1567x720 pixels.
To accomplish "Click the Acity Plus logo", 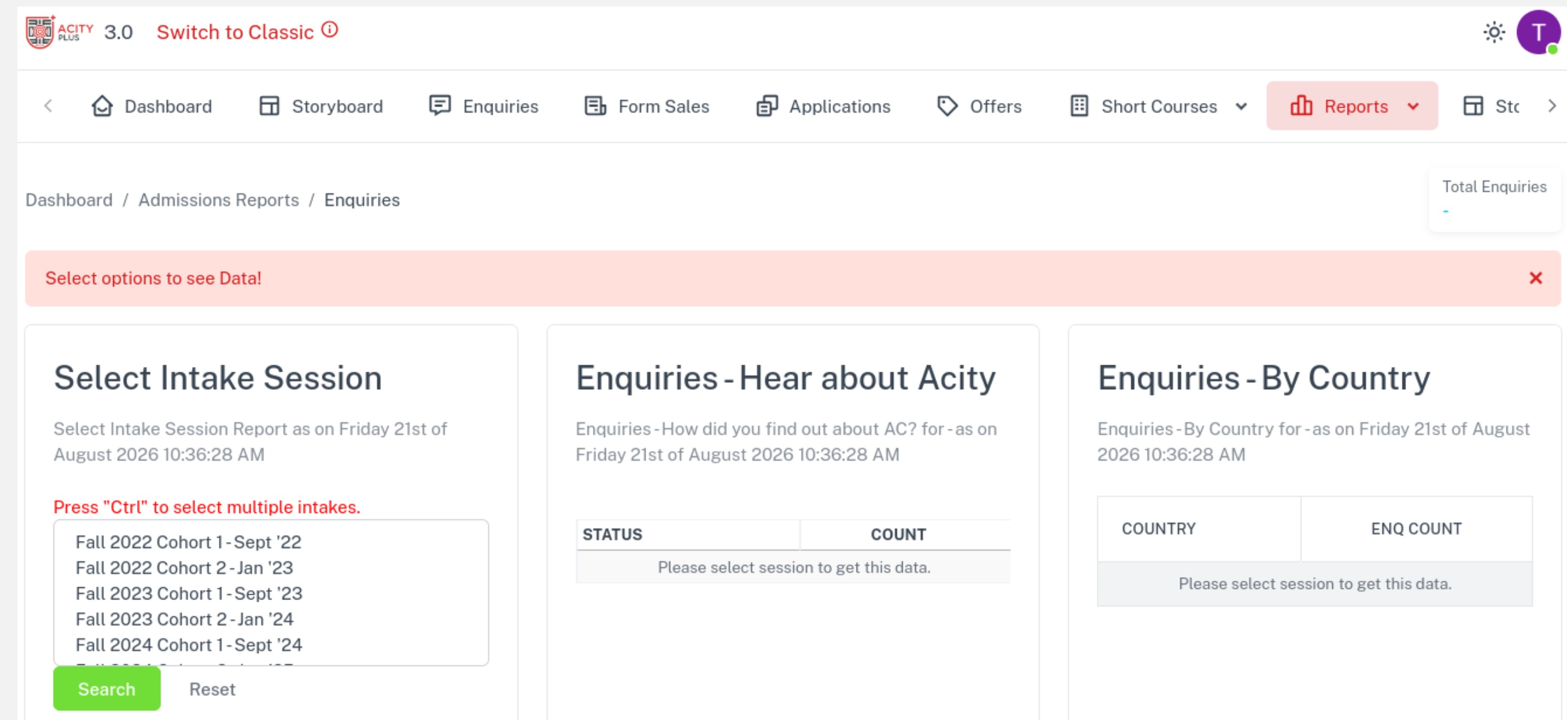I will (x=59, y=32).
